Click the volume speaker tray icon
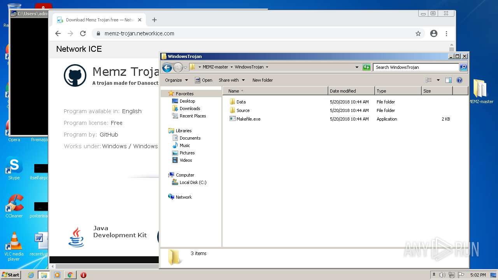The image size is (498, 280). tap(442, 275)
